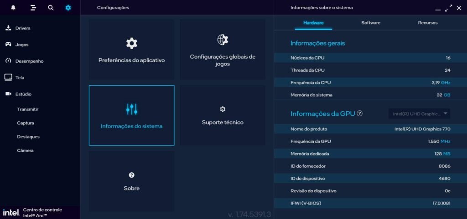The height and width of the screenshot is (219, 467).
Task: Click the GPU info help question icon
Action: click(x=359, y=114)
